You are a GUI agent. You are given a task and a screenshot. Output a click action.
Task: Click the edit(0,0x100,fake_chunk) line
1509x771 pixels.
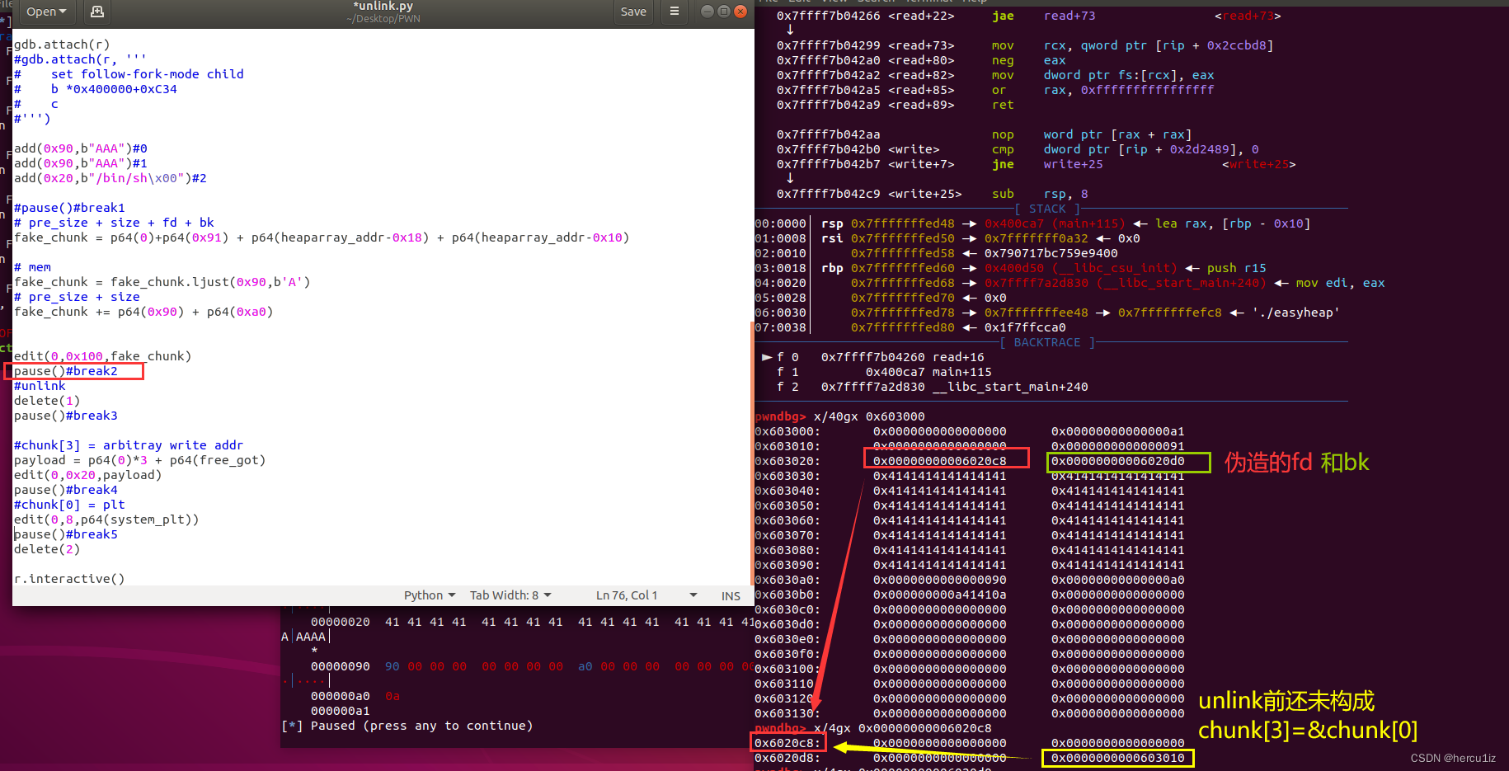tap(103, 356)
